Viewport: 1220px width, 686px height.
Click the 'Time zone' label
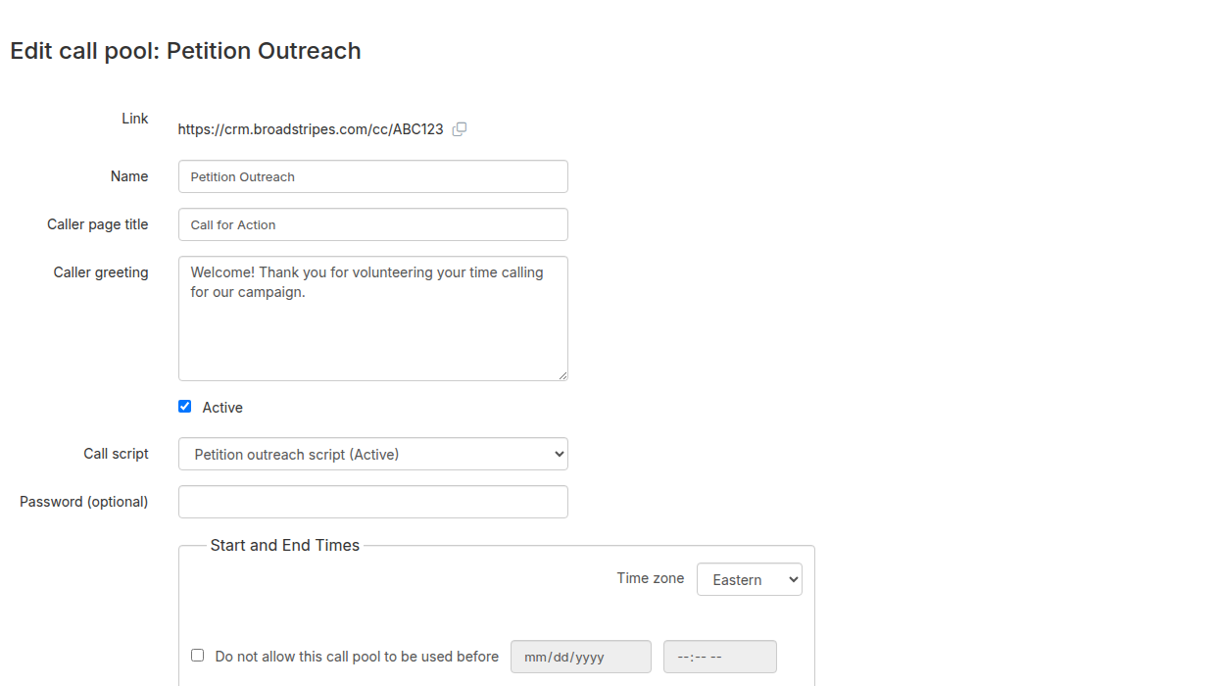651,578
